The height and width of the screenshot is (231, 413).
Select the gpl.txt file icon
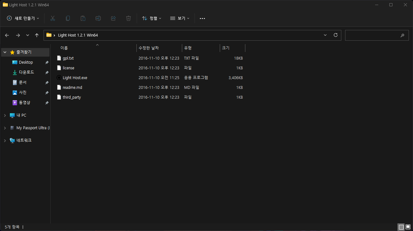coord(59,58)
